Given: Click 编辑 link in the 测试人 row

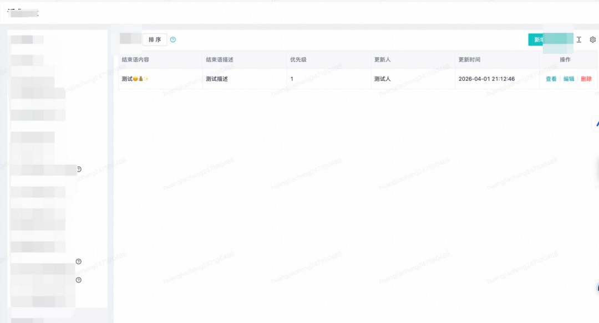Looking at the screenshot, I should point(569,79).
